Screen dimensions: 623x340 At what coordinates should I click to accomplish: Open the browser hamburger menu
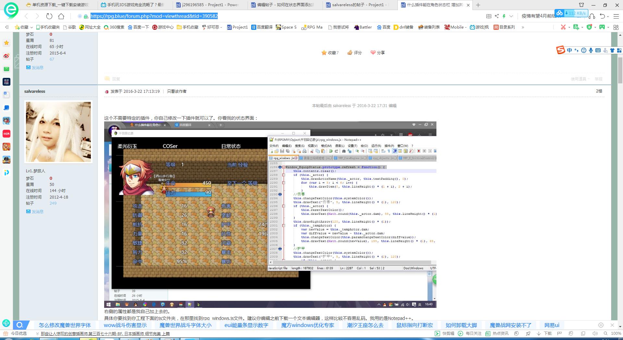click(x=616, y=16)
